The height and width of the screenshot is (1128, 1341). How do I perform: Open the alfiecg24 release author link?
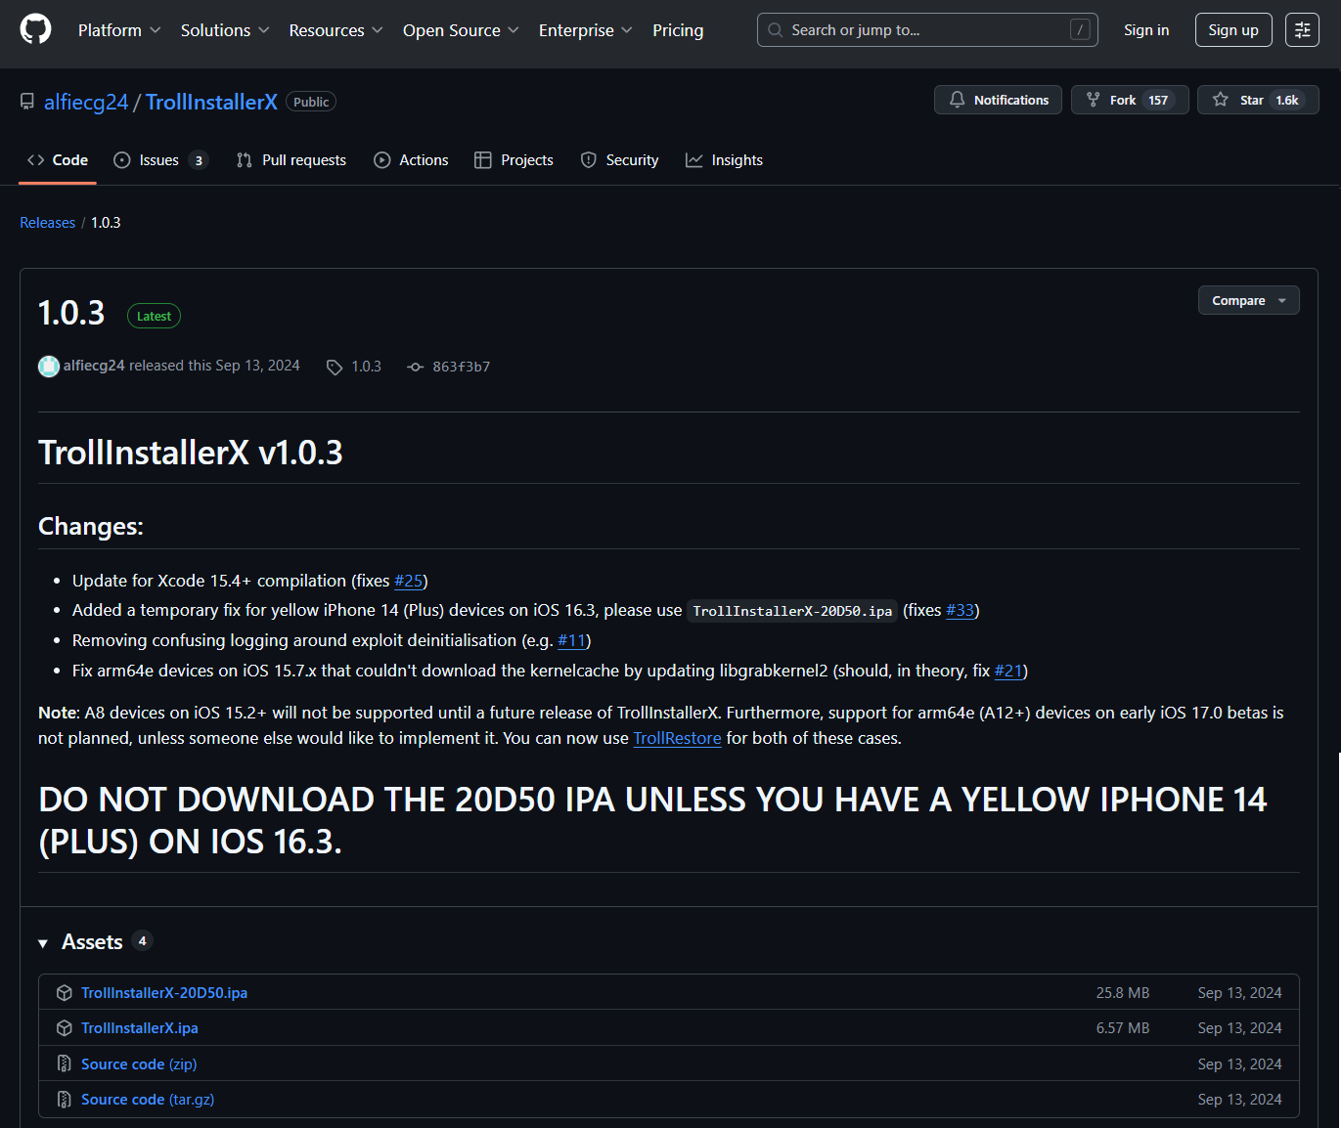coord(94,366)
